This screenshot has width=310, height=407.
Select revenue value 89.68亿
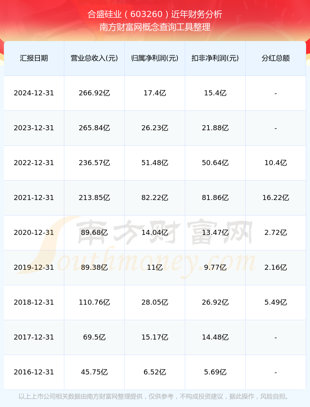(x=95, y=233)
